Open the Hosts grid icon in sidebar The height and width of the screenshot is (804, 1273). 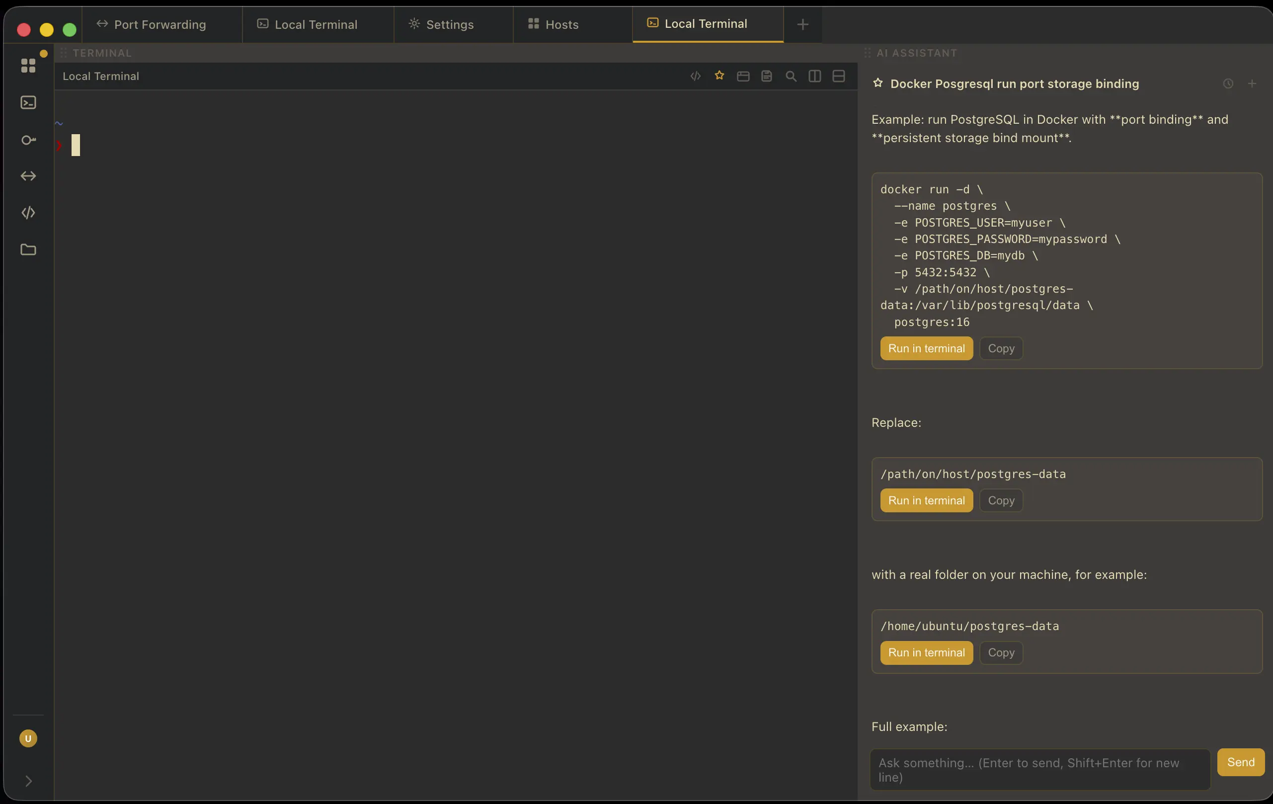click(28, 66)
